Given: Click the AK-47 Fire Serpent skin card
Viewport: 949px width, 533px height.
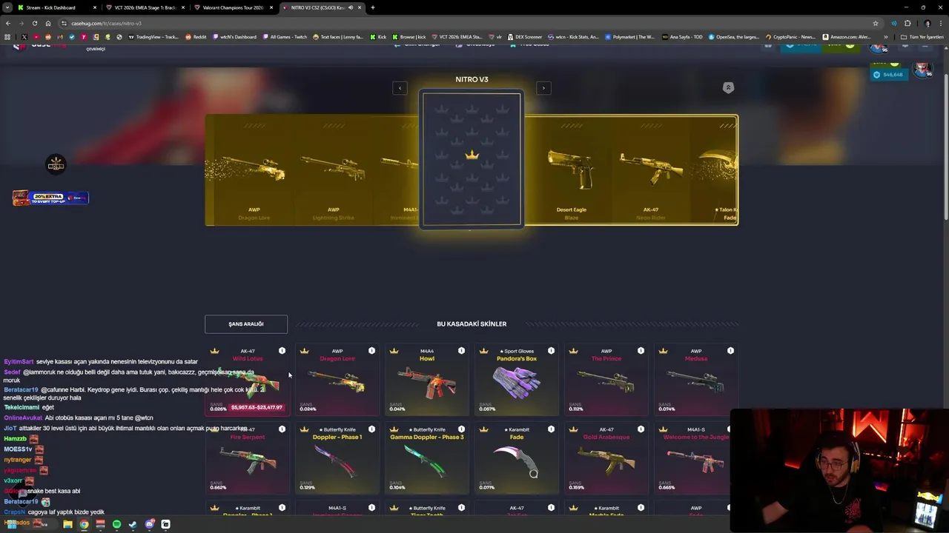Looking at the screenshot, I should tap(248, 458).
